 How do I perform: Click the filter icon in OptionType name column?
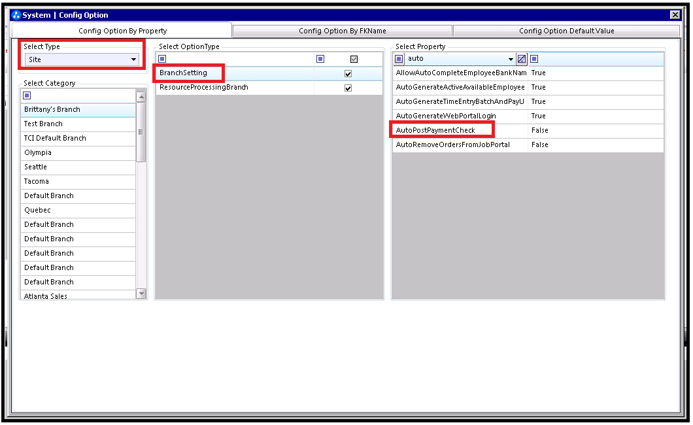[x=162, y=59]
